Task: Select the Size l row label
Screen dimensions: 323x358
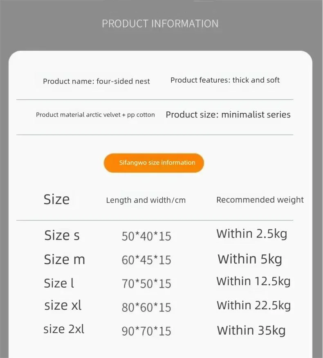Action: pos(59,283)
